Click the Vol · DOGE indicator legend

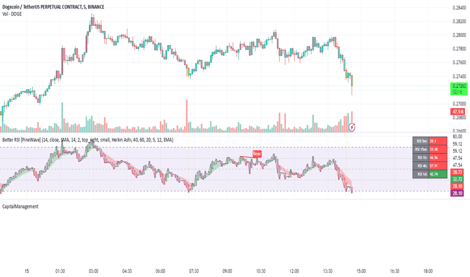point(12,14)
